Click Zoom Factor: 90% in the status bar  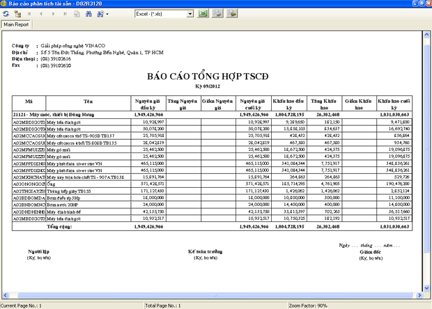(x=308, y=306)
